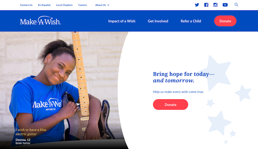Screen dimensions: 258x149
Task: Open the Careers link
Action: [x=83, y=5]
